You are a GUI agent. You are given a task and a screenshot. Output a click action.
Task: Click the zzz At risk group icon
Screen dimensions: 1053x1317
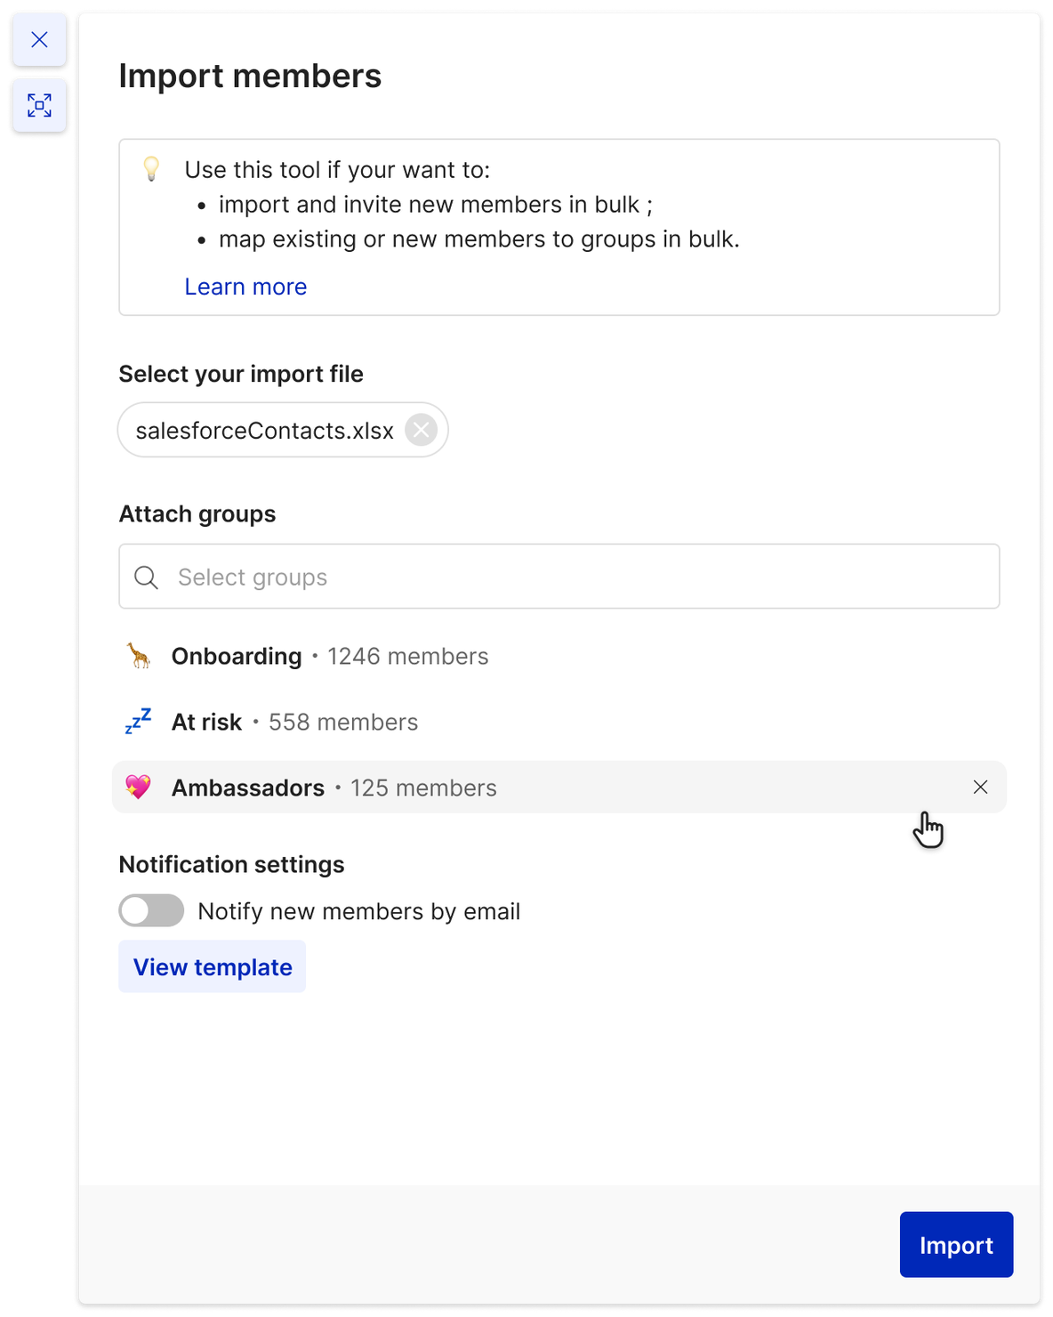[x=138, y=722]
